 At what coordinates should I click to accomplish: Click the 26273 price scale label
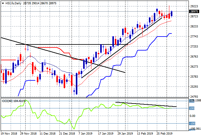194,66
